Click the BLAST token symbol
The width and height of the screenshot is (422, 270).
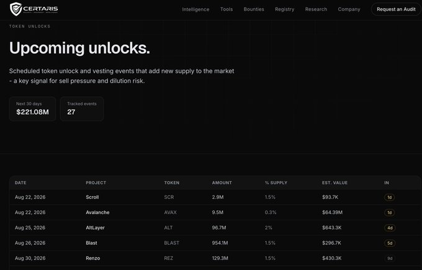tap(172, 243)
